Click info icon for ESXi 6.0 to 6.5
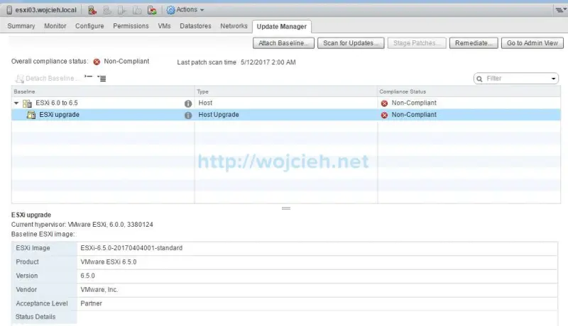 [x=188, y=103]
